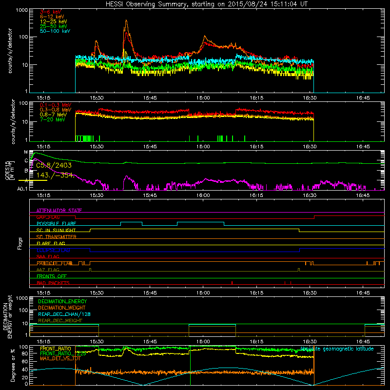
Task: Click the HESSI Observing Summary plot title
Action: point(206,4)
